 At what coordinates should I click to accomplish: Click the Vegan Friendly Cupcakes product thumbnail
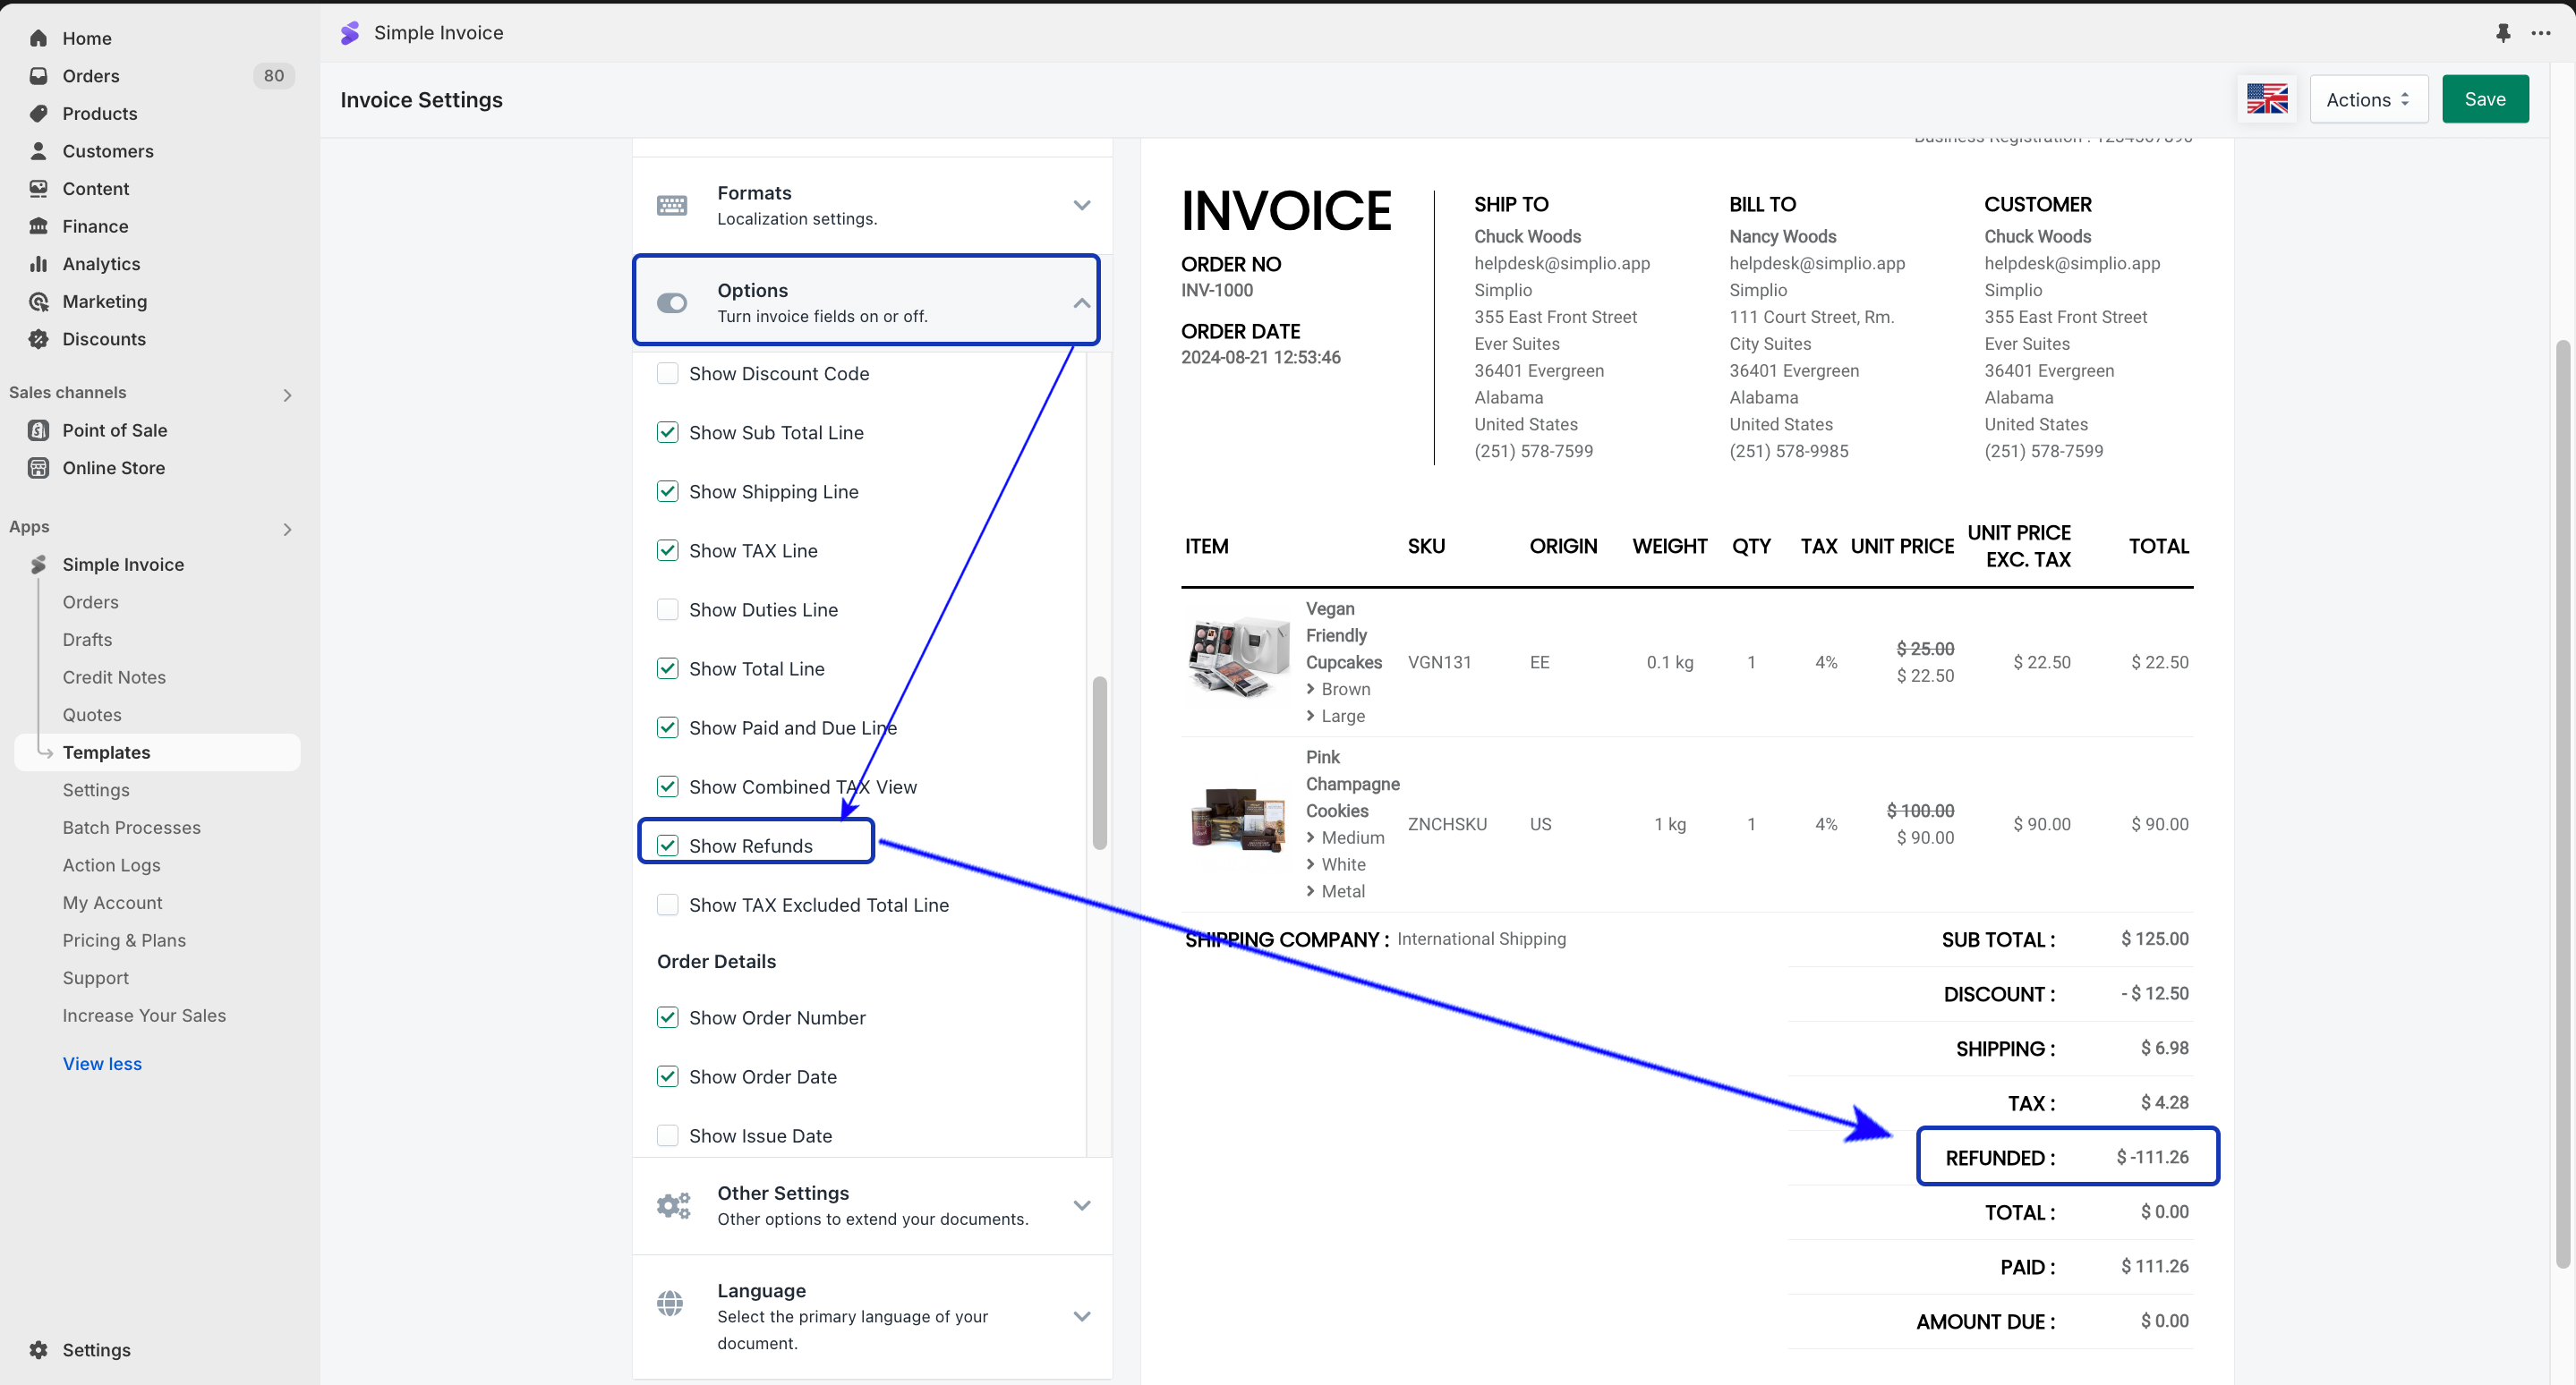point(1237,659)
